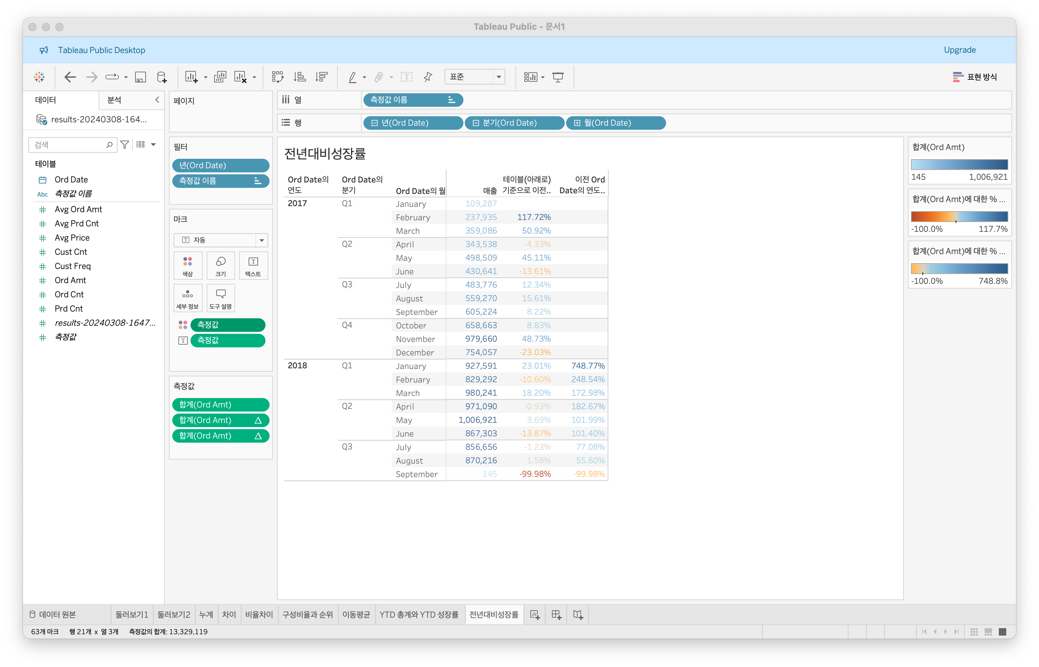The image size is (1039, 667).
Task: Switch to the 이동평균 sheet tab
Action: [x=356, y=614]
